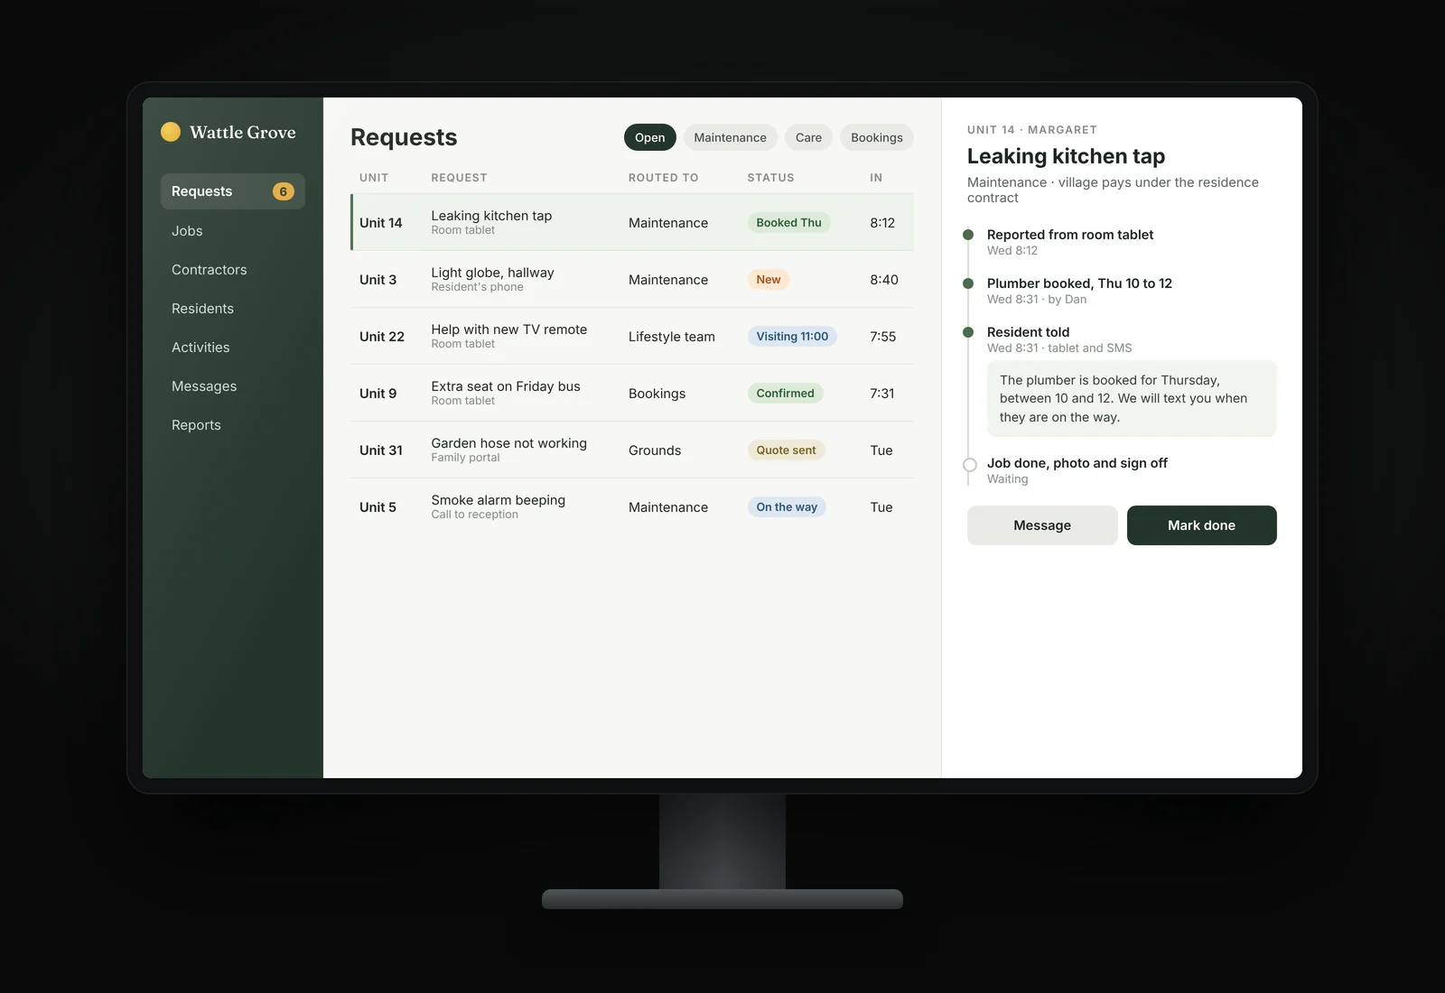
Task: Open Requests in the sidebar
Action: [x=233, y=191]
